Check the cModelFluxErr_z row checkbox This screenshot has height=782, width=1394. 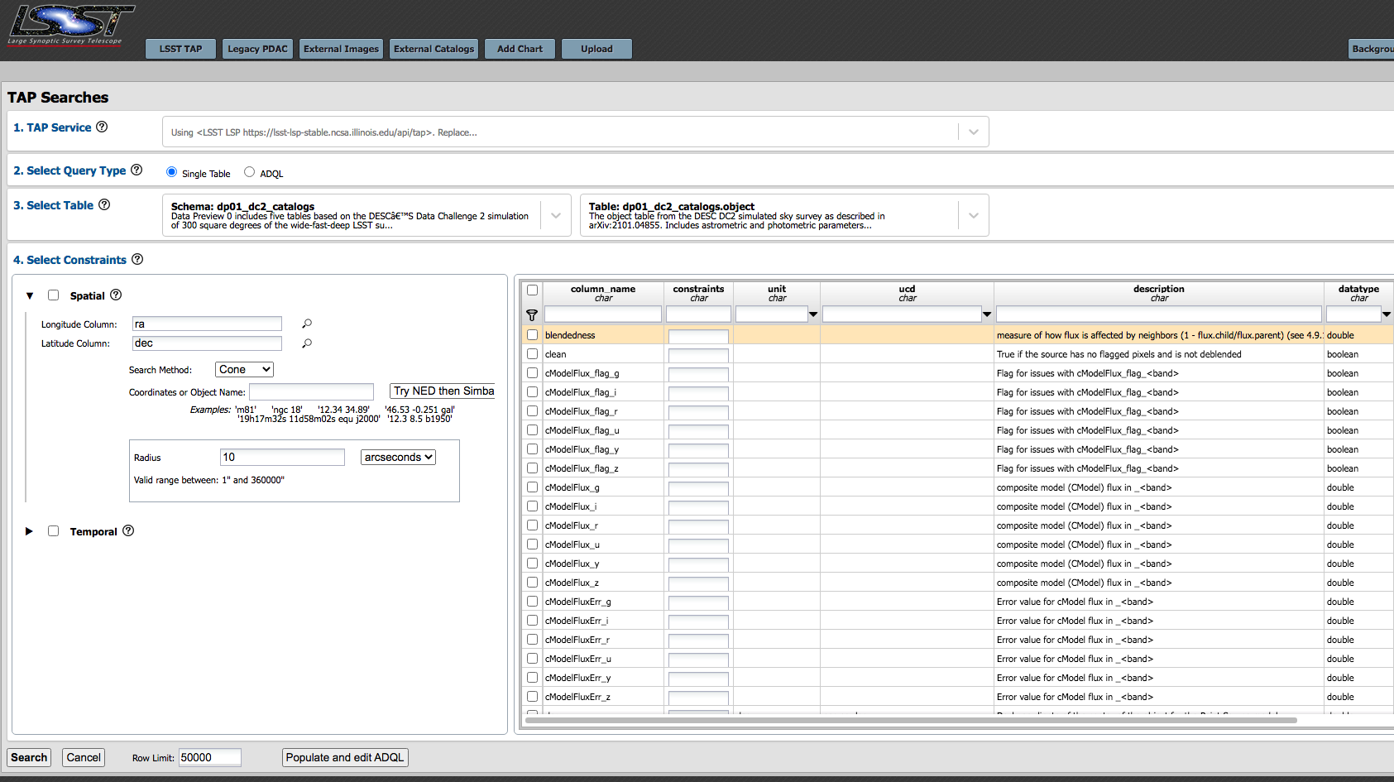532,697
